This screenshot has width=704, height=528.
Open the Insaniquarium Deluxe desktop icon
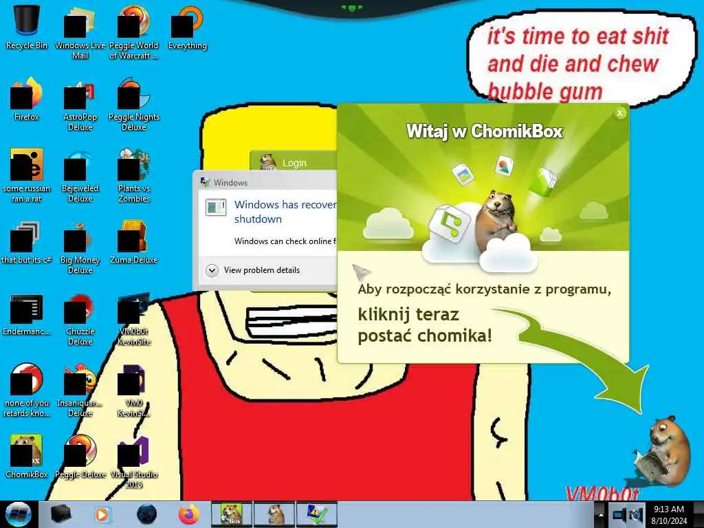pyautogui.click(x=80, y=390)
